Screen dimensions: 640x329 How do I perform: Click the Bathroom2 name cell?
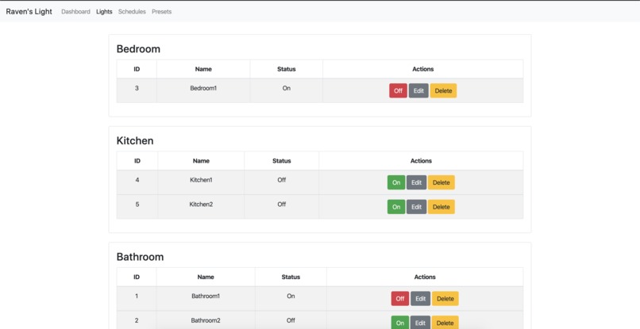(206, 320)
